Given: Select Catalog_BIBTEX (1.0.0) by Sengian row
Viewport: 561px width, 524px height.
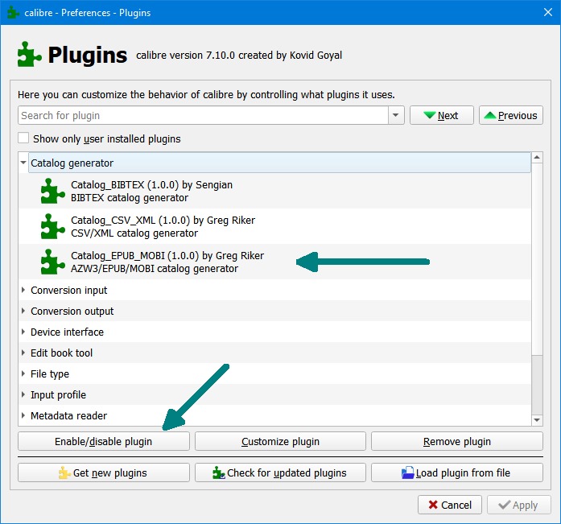Looking at the screenshot, I should point(274,191).
